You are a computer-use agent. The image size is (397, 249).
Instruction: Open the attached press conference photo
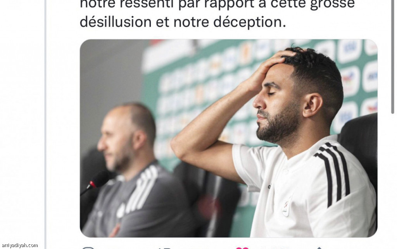pos(229,138)
